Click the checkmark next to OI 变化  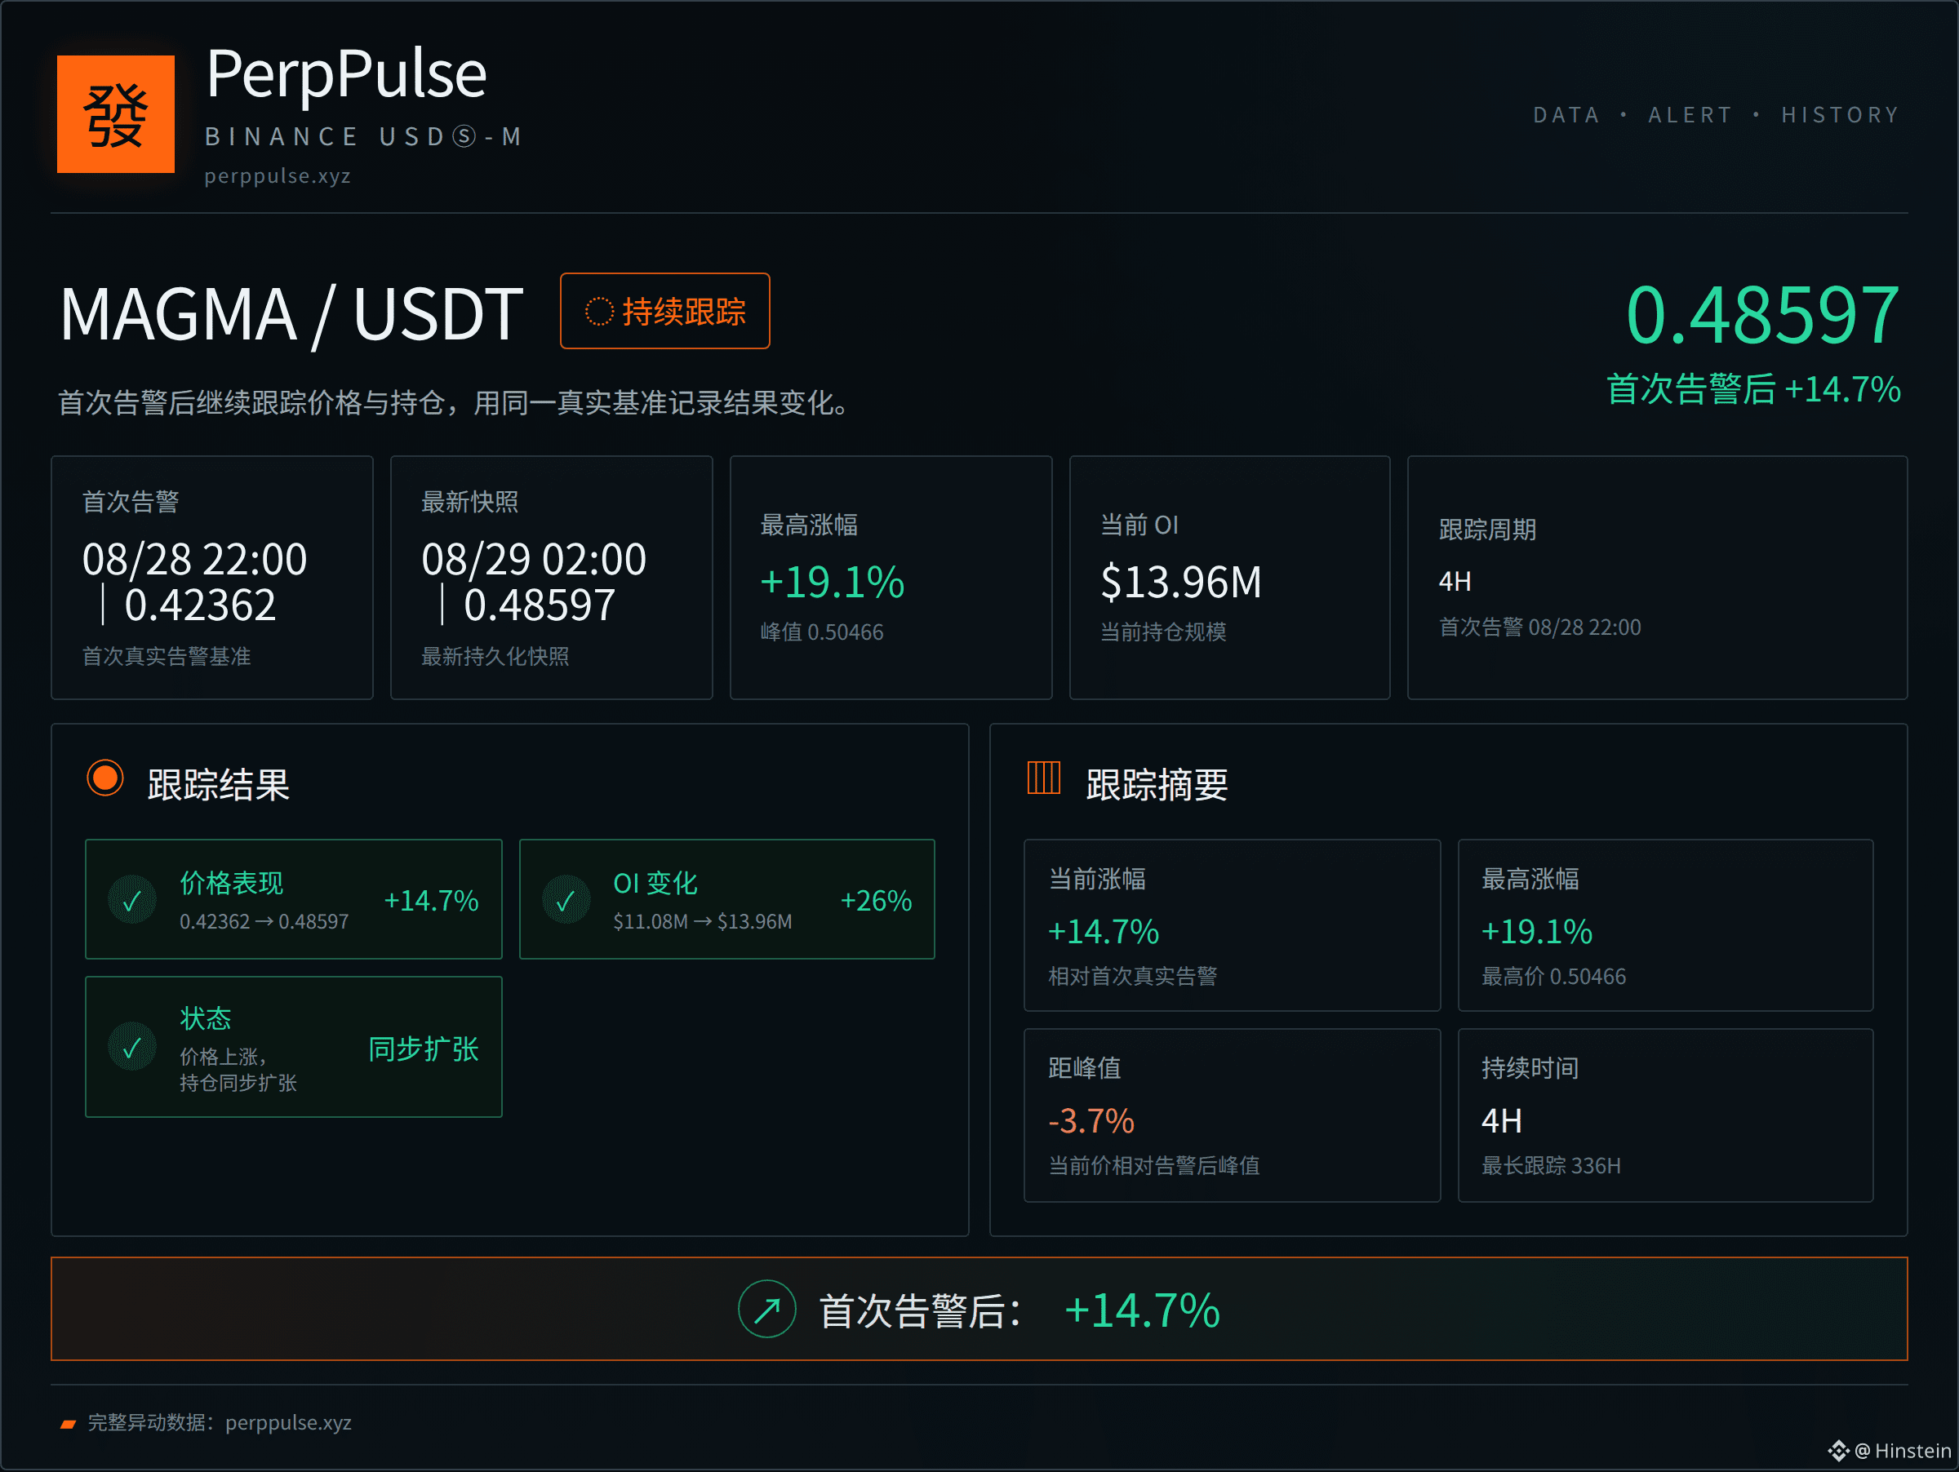coord(566,900)
